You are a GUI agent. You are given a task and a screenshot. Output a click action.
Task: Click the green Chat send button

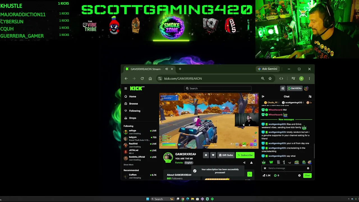coord(307,176)
